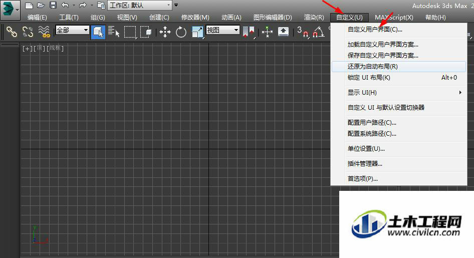Screen dimensions: 474x258
Task: Select the Unlink Selection broken chain tool
Action: pos(28,32)
